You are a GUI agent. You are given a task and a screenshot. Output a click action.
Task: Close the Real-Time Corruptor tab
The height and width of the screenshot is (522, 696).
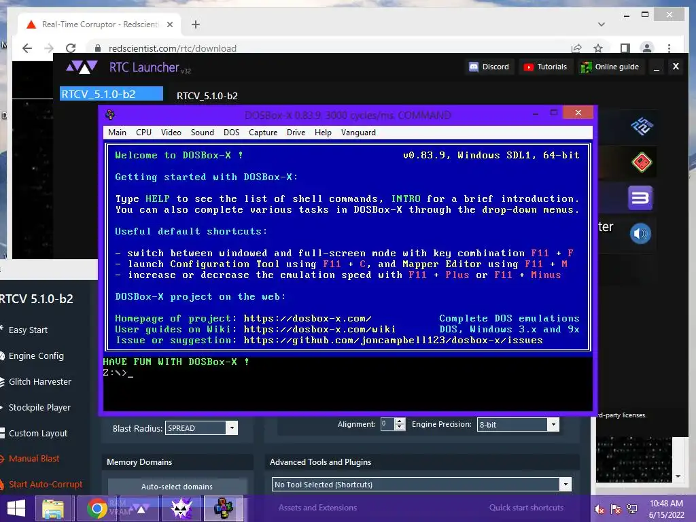[x=169, y=24]
